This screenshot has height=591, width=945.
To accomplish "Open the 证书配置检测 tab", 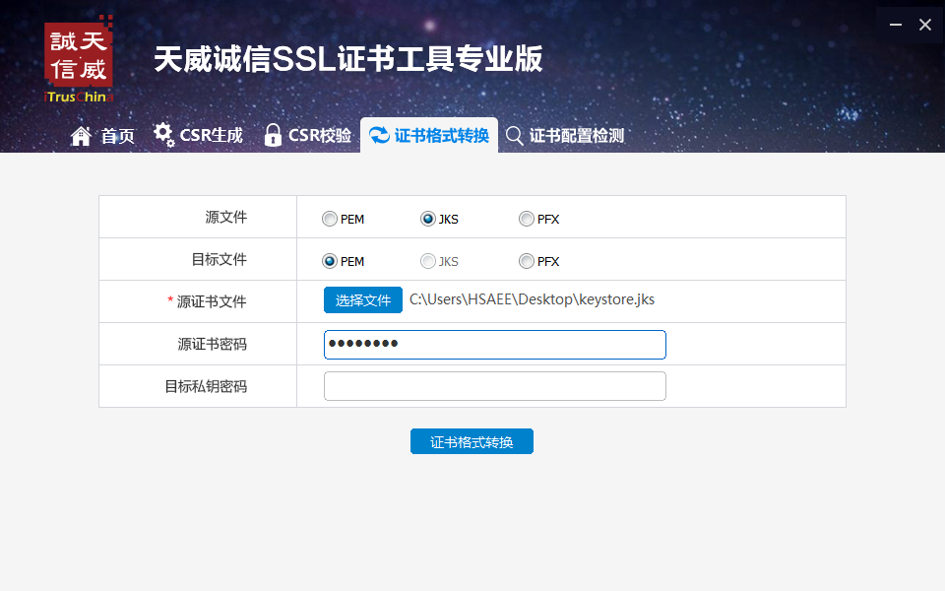I will 565,136.
